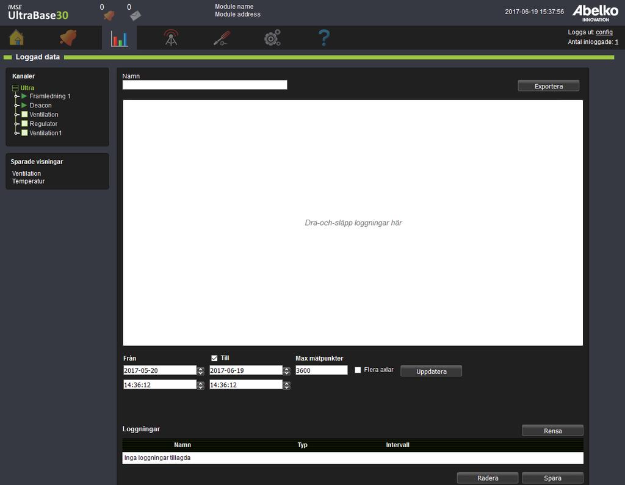Open the home page icon
The width and height of the screenshot is (625, 485).
point(16,38)
